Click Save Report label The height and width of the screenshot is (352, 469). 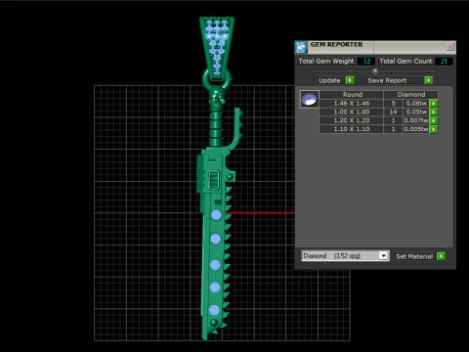[387, 80]
